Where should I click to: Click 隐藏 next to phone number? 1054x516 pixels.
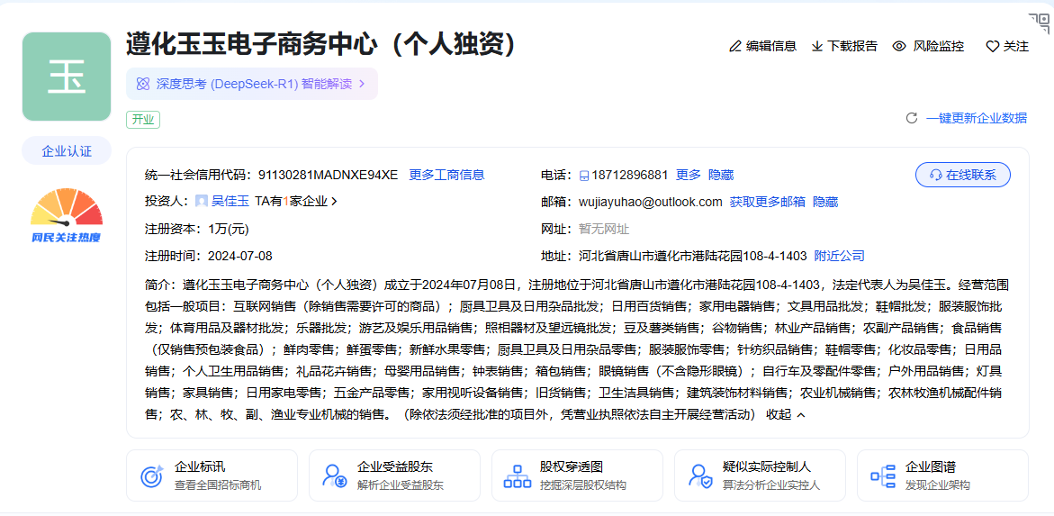[x=721, y=175]
